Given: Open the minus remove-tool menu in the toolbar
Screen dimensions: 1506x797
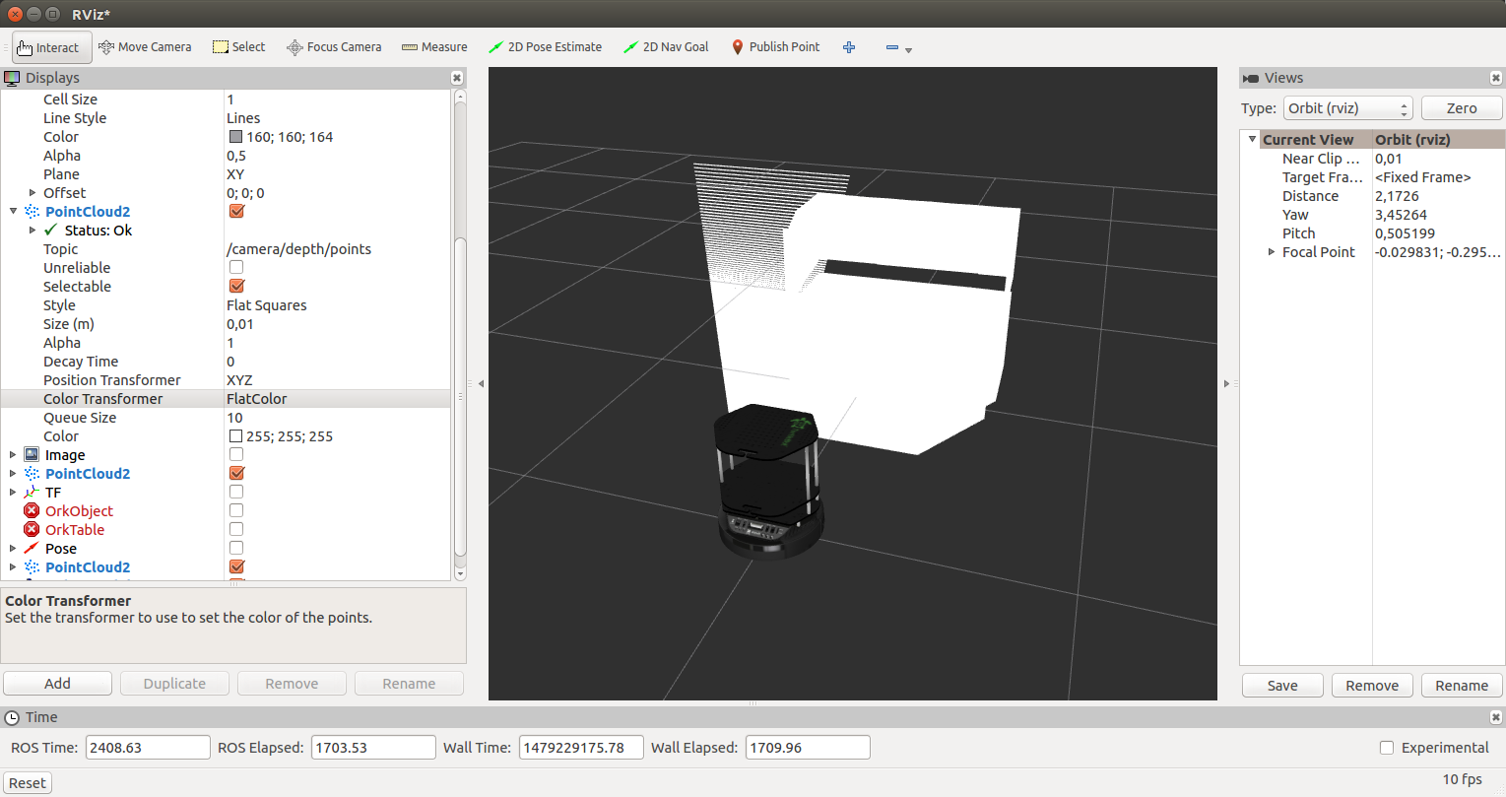Looking at the screenshot, I should 898,47.
